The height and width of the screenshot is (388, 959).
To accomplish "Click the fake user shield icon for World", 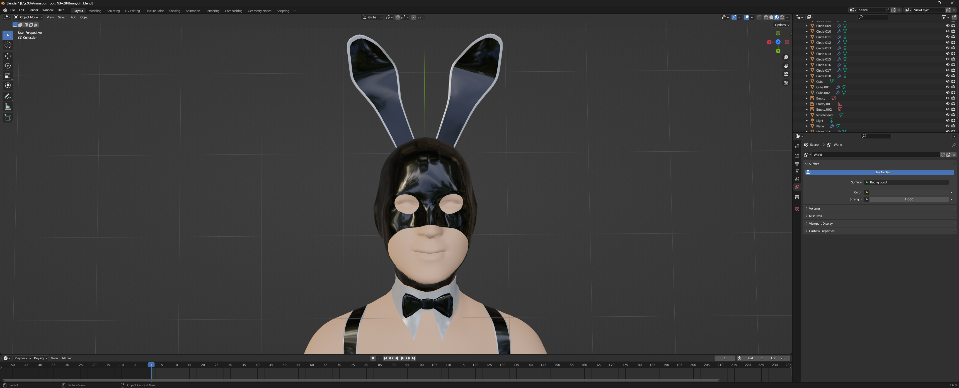I will 943,155.
